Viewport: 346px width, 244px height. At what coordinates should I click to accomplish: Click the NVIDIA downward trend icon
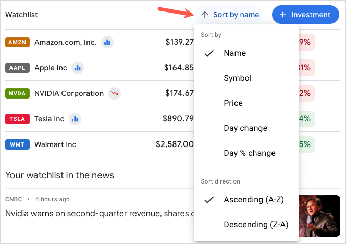point(115,94)
